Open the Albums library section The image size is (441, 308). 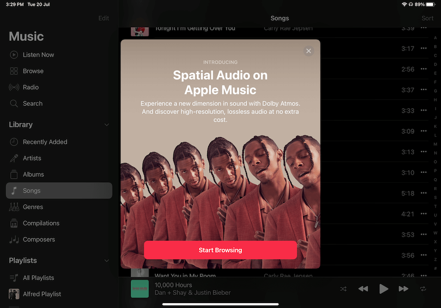(x=33, y=174)
